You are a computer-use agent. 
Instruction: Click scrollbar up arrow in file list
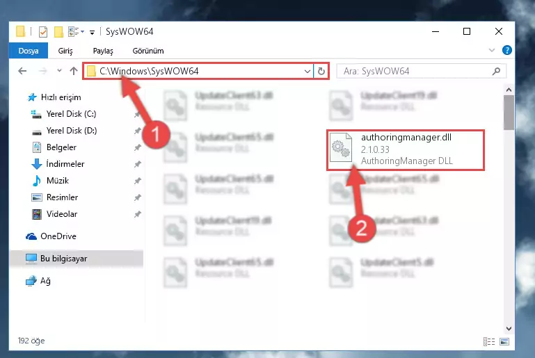509,90
